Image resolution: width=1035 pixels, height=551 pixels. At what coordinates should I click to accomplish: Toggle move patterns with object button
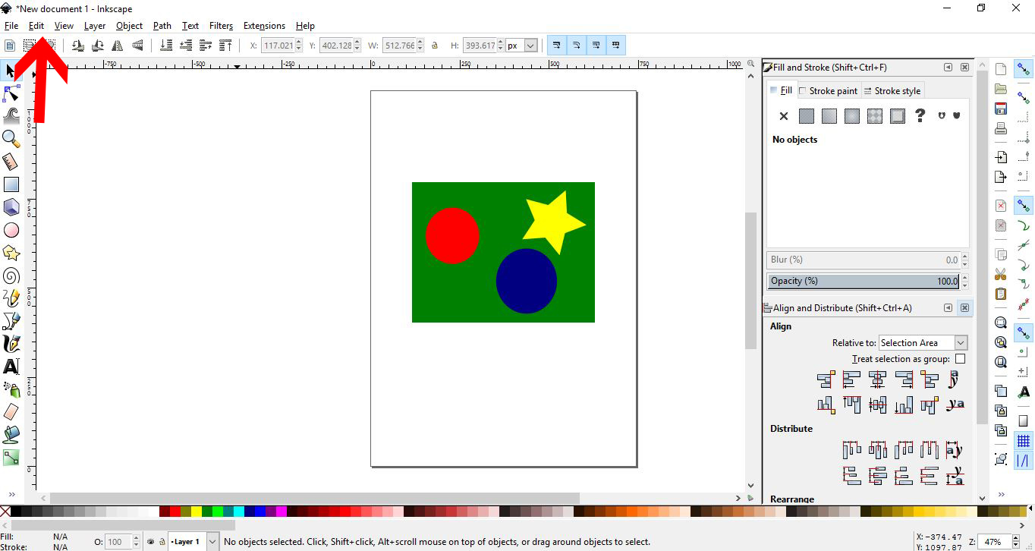616,46
